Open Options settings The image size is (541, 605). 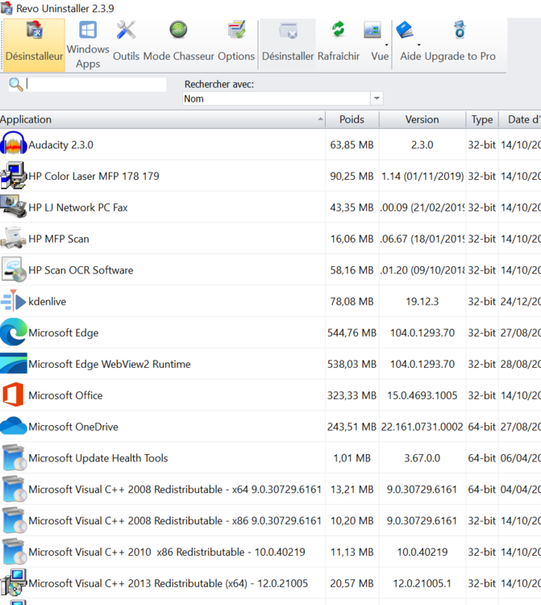pos(236,43)
